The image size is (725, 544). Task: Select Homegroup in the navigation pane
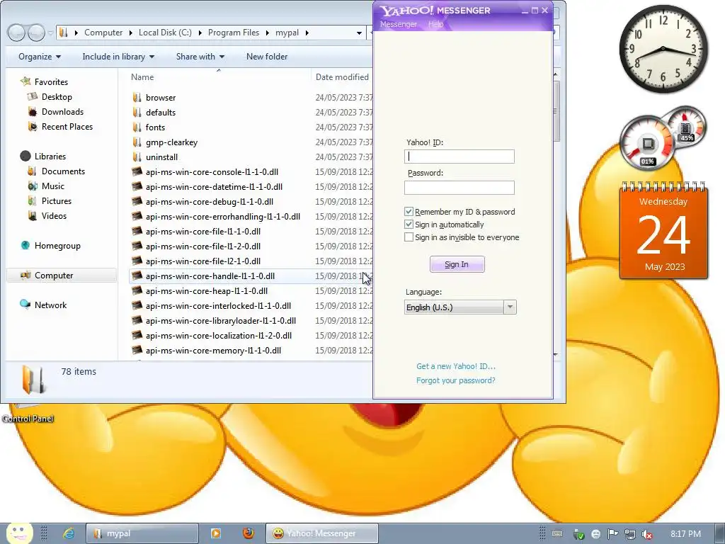(57, 246)
